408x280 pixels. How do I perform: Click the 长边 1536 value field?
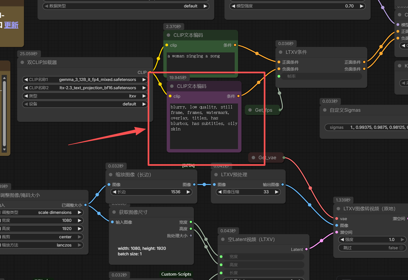(x=151, y=192)
